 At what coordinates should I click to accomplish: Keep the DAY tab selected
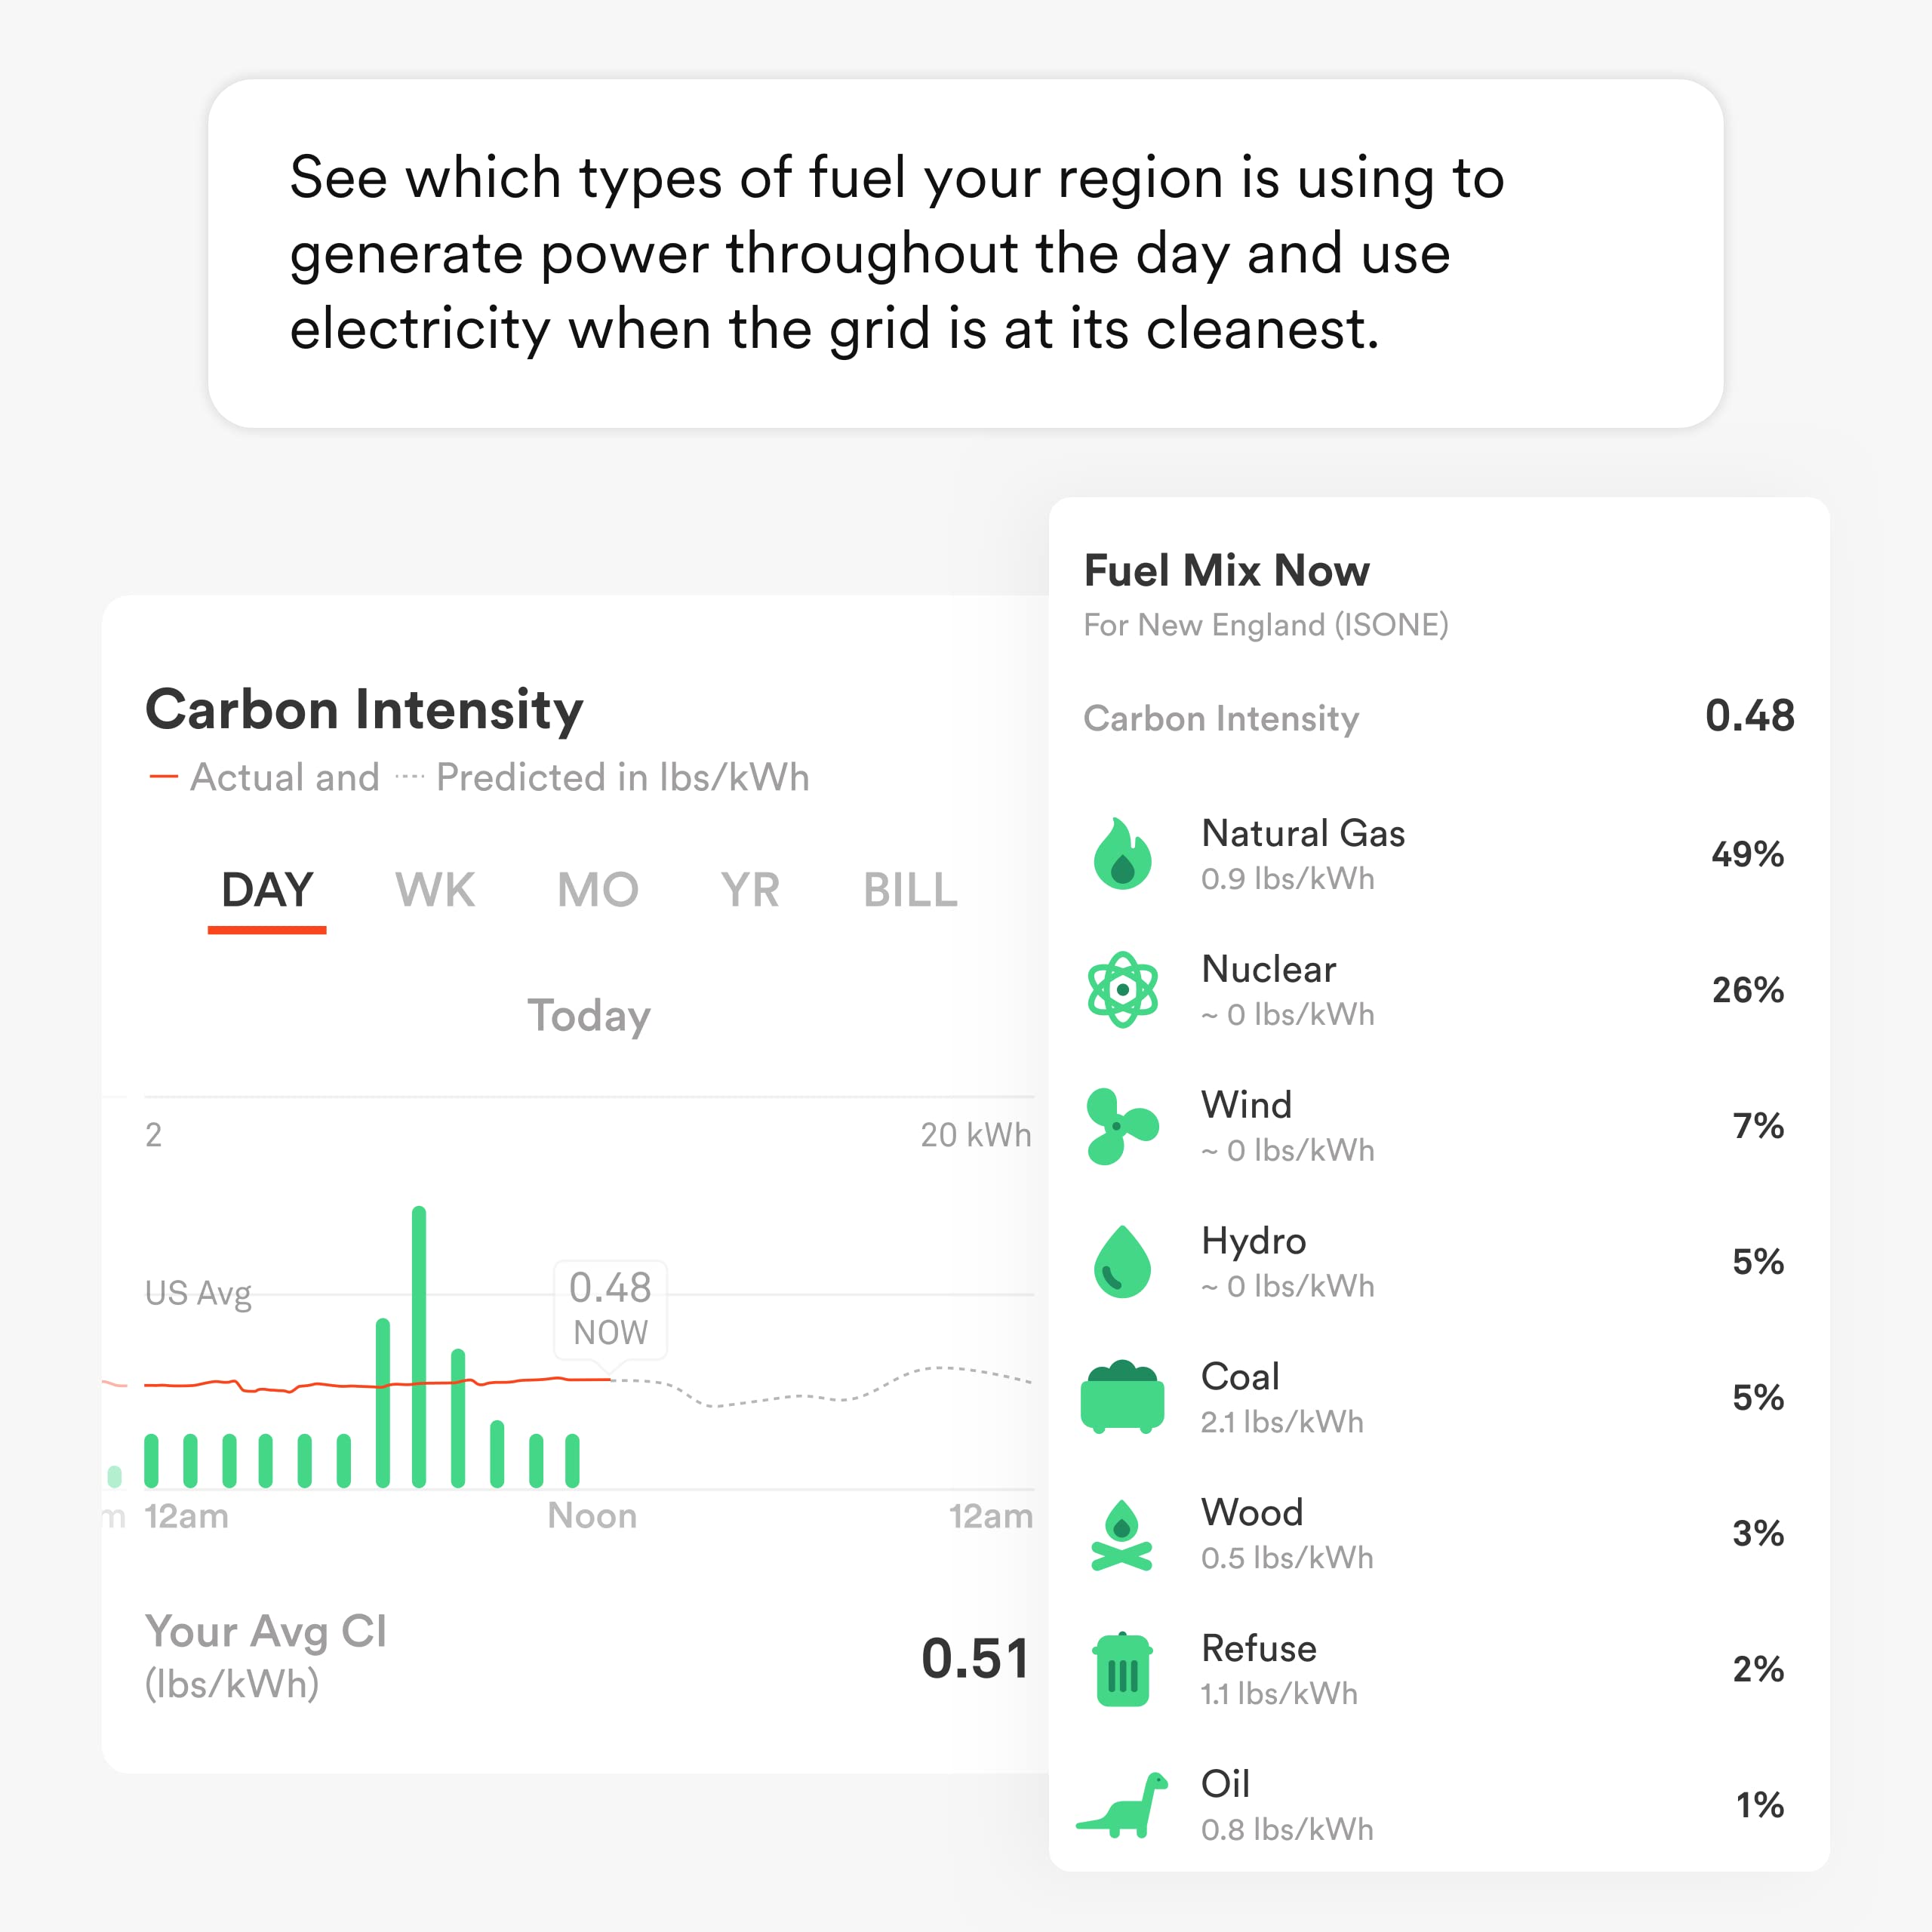[x=267, y=889]
